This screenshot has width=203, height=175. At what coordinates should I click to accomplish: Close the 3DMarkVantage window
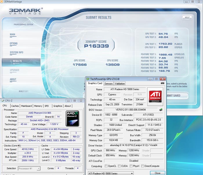(x=199, y=1)
